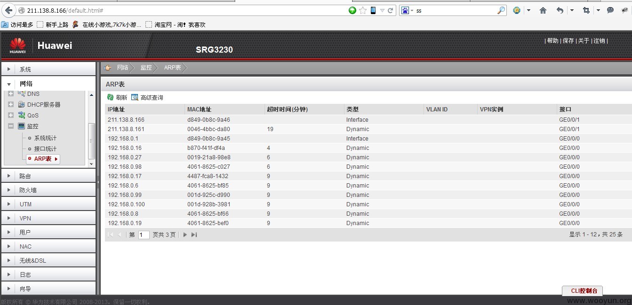Click the browser home icon
Screen dimensions: 632x305
pos(543,10)
